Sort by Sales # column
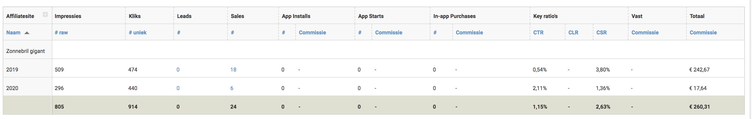The height and width of the screenshot is (119, 752). [x=232, y=32]
